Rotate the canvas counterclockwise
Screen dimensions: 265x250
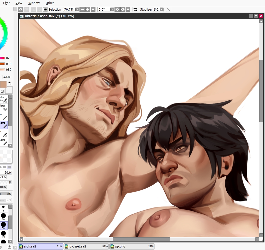coord(117,9)
